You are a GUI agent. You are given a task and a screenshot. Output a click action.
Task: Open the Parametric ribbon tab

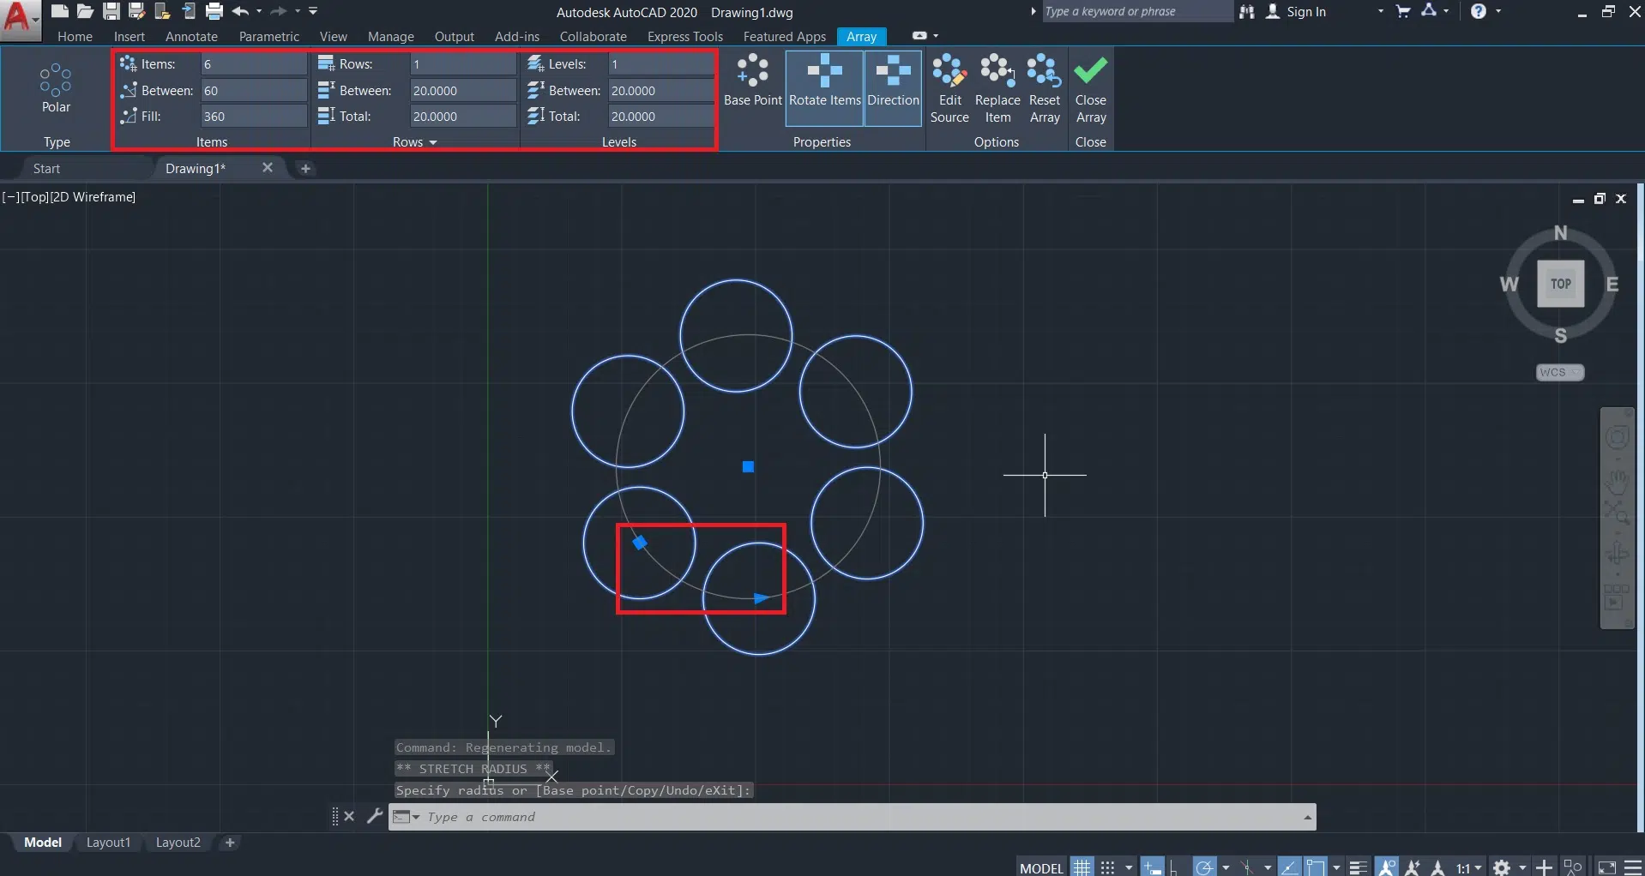tap(268, 36)
